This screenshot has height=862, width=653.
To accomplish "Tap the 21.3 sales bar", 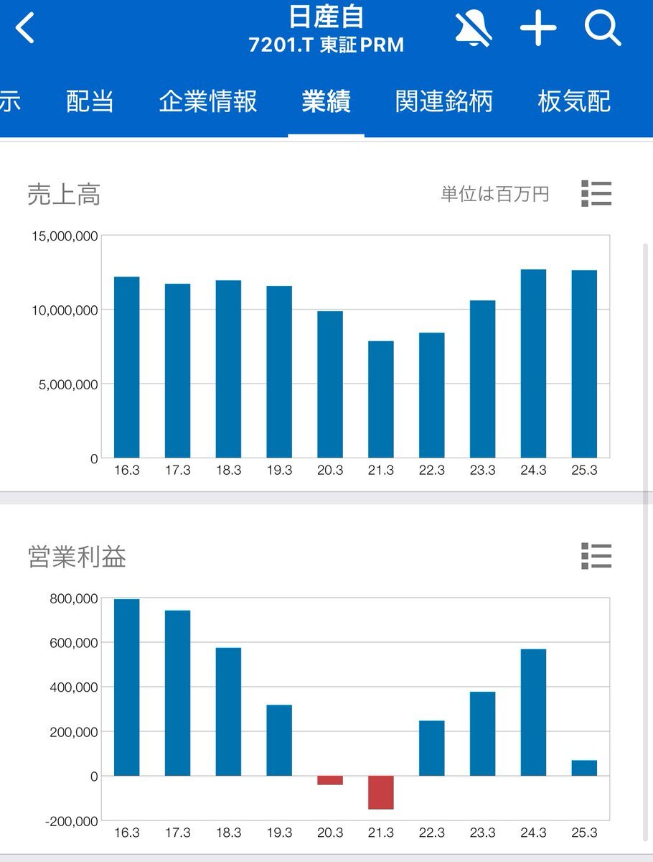I will pos(381,399).
